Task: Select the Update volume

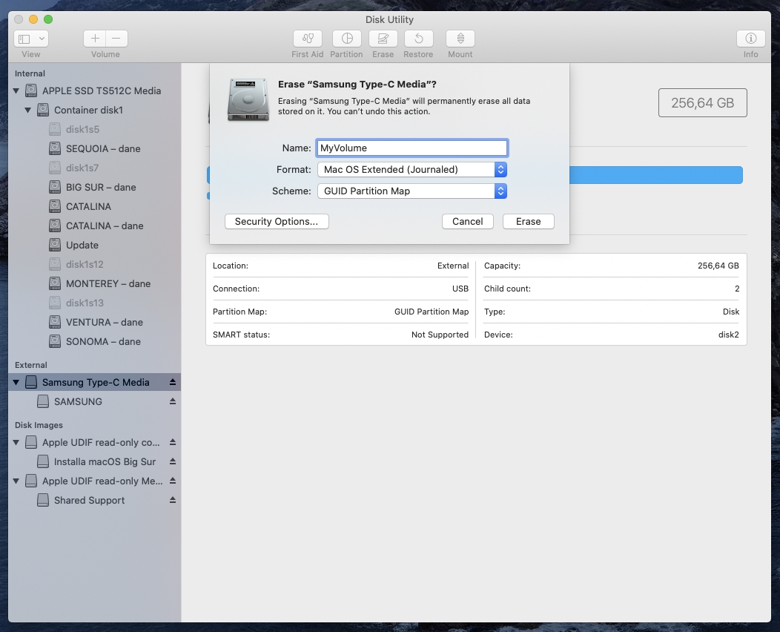Action: point(94,245)
